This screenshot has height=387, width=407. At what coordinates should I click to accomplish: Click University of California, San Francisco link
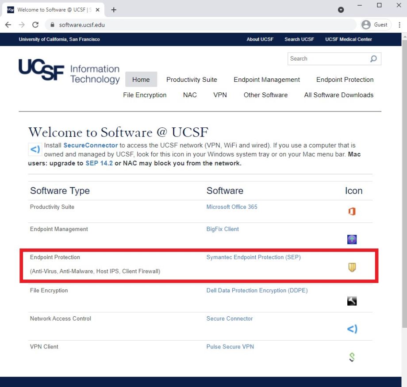tap(59, 39)
